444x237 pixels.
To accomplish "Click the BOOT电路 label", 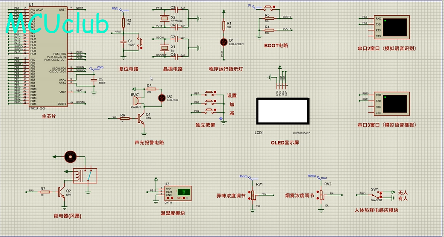I will point(276,46).
